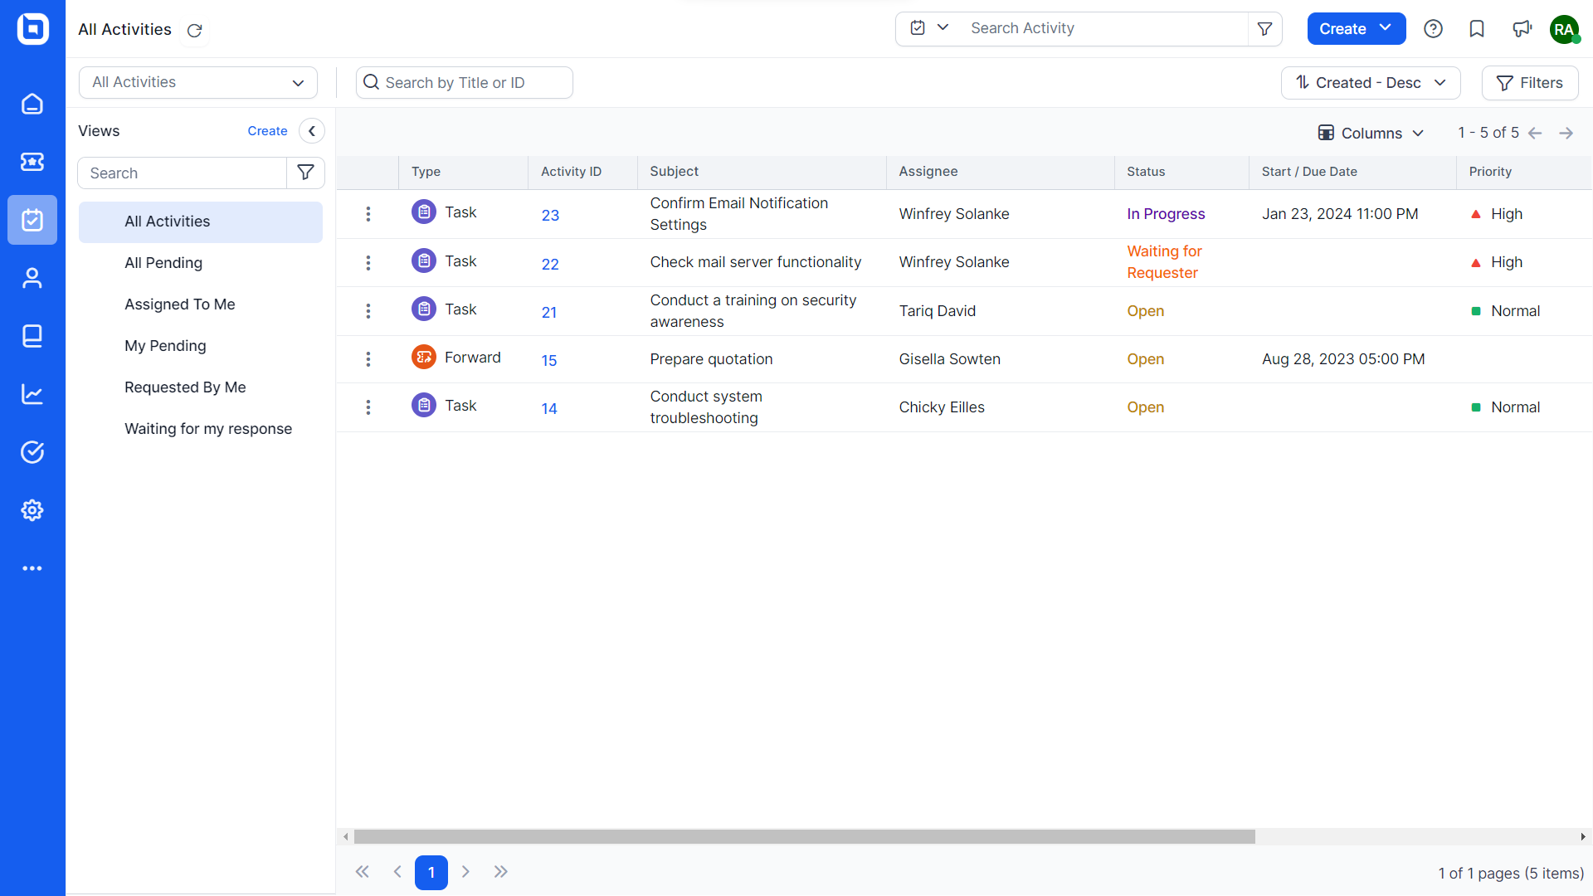Open the Settings gear in the sidebar

click(x=32, y=510)
